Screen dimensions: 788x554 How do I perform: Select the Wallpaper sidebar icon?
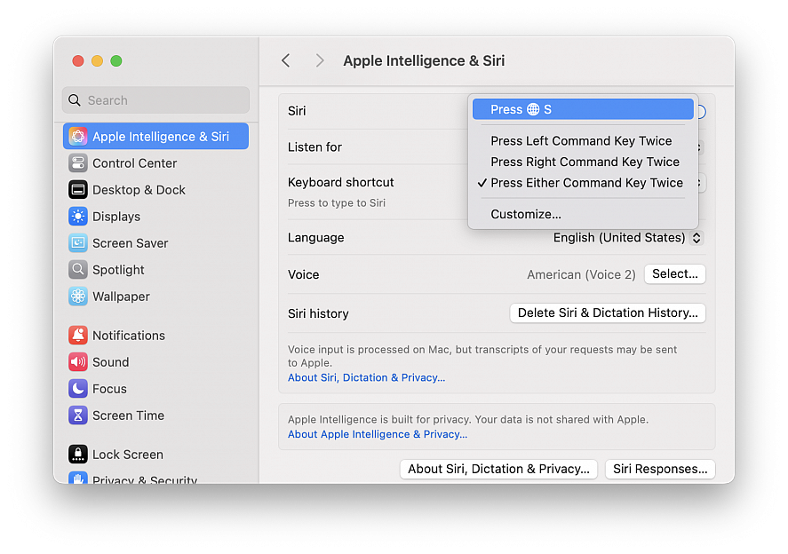point(78,297)
